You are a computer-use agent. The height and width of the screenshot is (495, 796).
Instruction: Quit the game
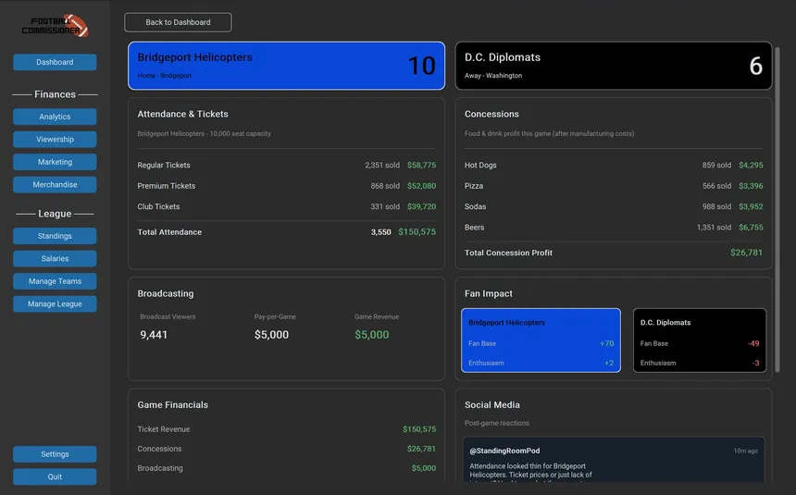point(55,476)
